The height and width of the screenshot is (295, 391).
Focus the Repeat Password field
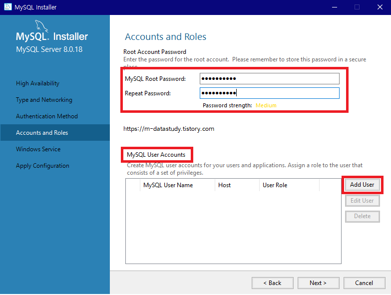click(269, 93)
